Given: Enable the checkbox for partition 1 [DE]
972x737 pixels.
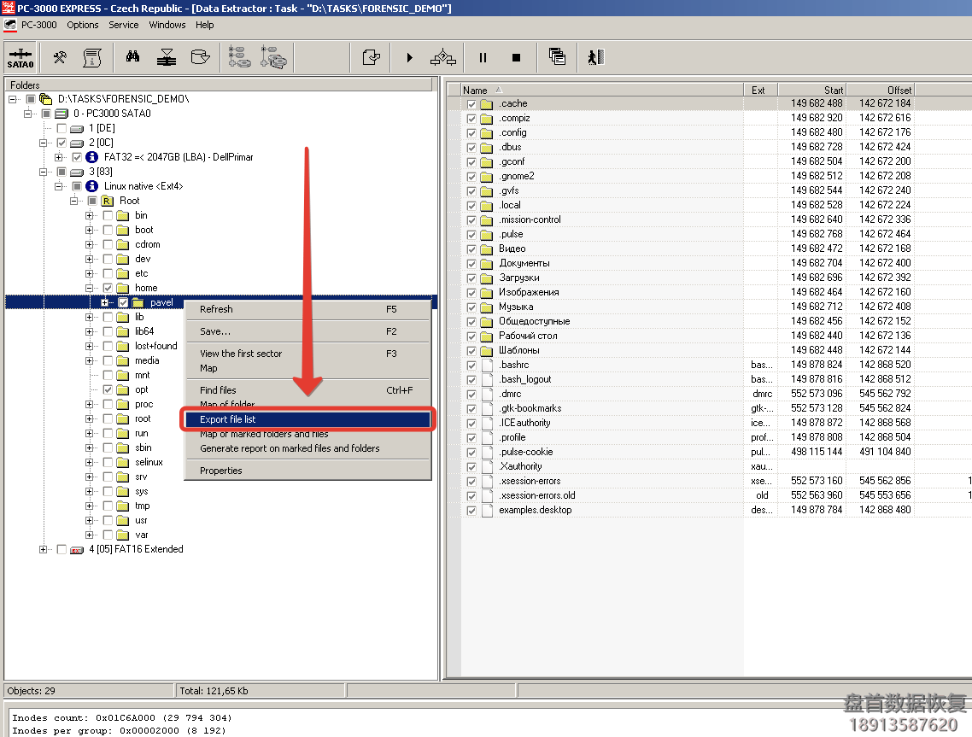Looking at the screenshot, I should (x=63, y=127).
